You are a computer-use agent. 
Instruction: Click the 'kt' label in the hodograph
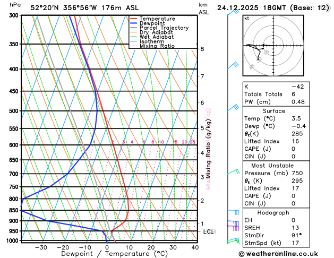click(x=247, y=19)
